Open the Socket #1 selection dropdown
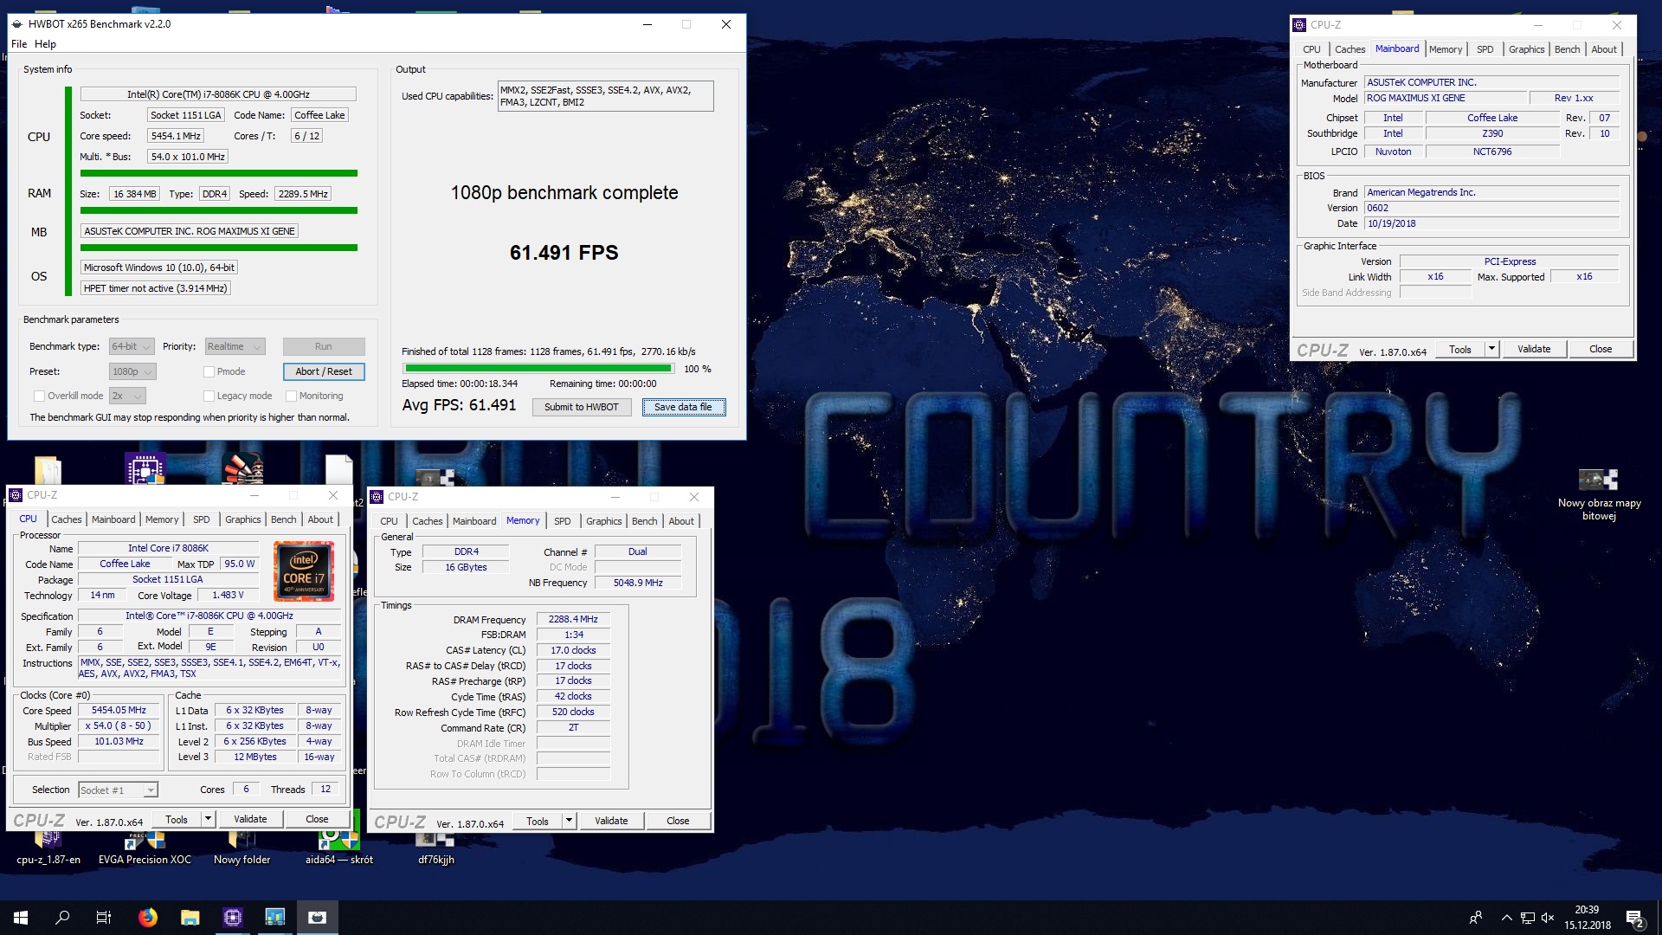The height and width of the screenshot is (935, 1662). pyautogui.click(x=118, y=790)
